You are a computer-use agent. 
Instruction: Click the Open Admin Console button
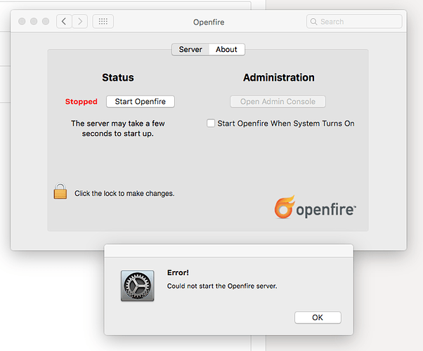coord(278,102)
